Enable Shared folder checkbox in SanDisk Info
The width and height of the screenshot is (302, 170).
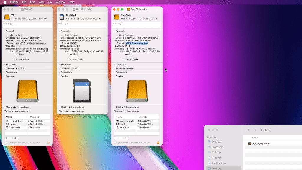pos(123,59)
